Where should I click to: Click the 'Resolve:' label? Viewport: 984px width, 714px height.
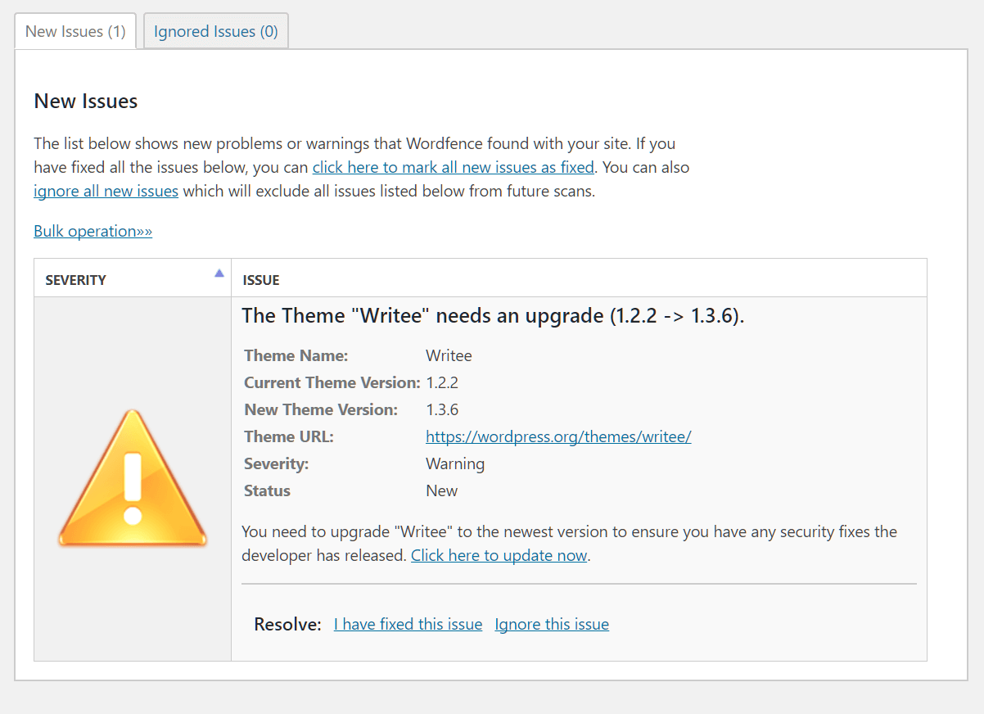[x=288, y=624]
